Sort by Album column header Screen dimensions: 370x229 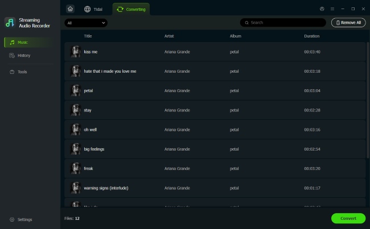click(x=236, y=36)
